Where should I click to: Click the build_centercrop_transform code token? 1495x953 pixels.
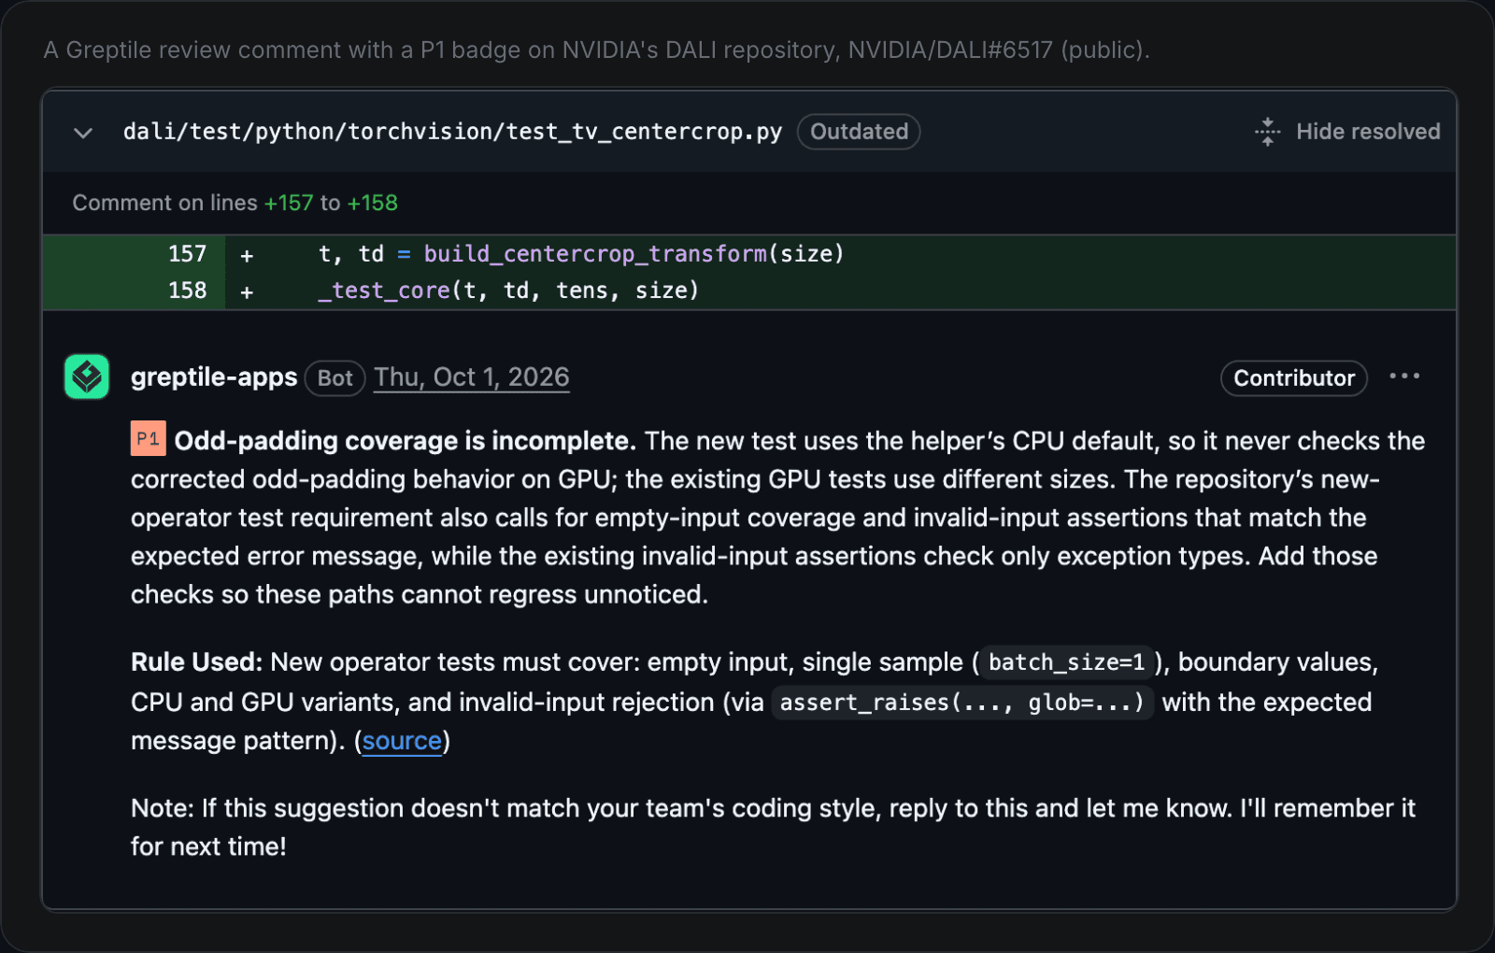click(x=595, y=254)
